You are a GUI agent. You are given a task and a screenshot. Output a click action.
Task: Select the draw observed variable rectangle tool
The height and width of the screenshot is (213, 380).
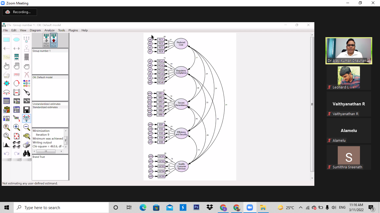click(x=6, y=40)
